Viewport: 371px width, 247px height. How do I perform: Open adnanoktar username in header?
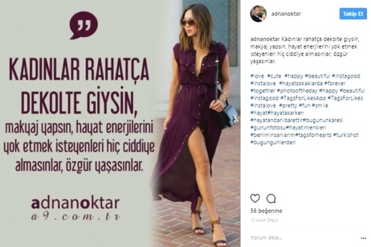286,14
